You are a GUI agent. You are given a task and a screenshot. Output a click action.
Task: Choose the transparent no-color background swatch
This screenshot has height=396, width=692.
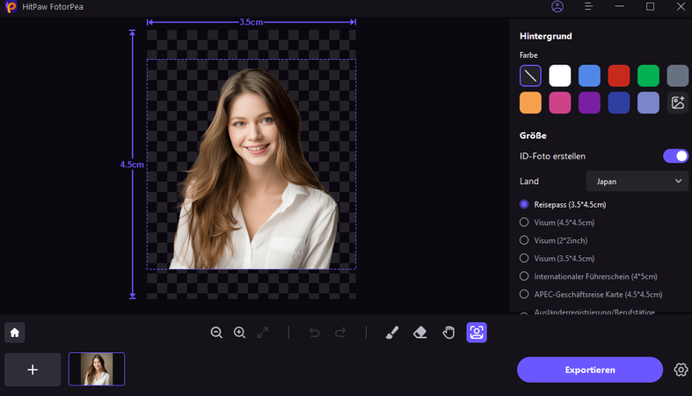pyautogui.click(x=530, y=76)
